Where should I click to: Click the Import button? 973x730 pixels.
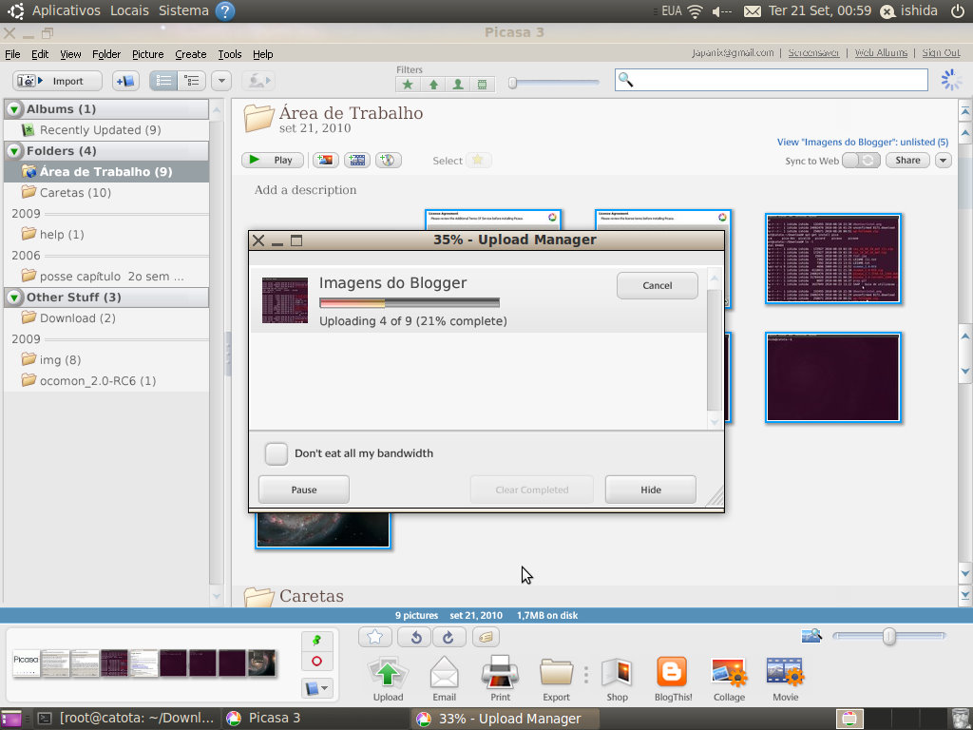click(57, 81)
